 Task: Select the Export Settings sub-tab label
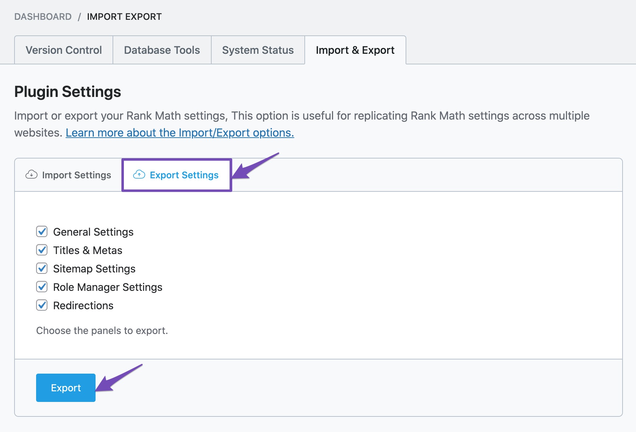click(184, 175)
